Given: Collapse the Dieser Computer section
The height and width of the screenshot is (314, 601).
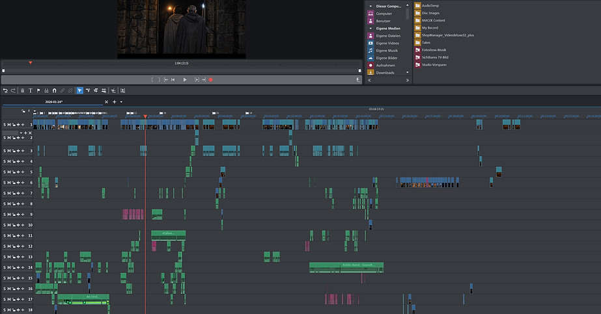Looking at the screenshot, I should click(x=370, y=6).
